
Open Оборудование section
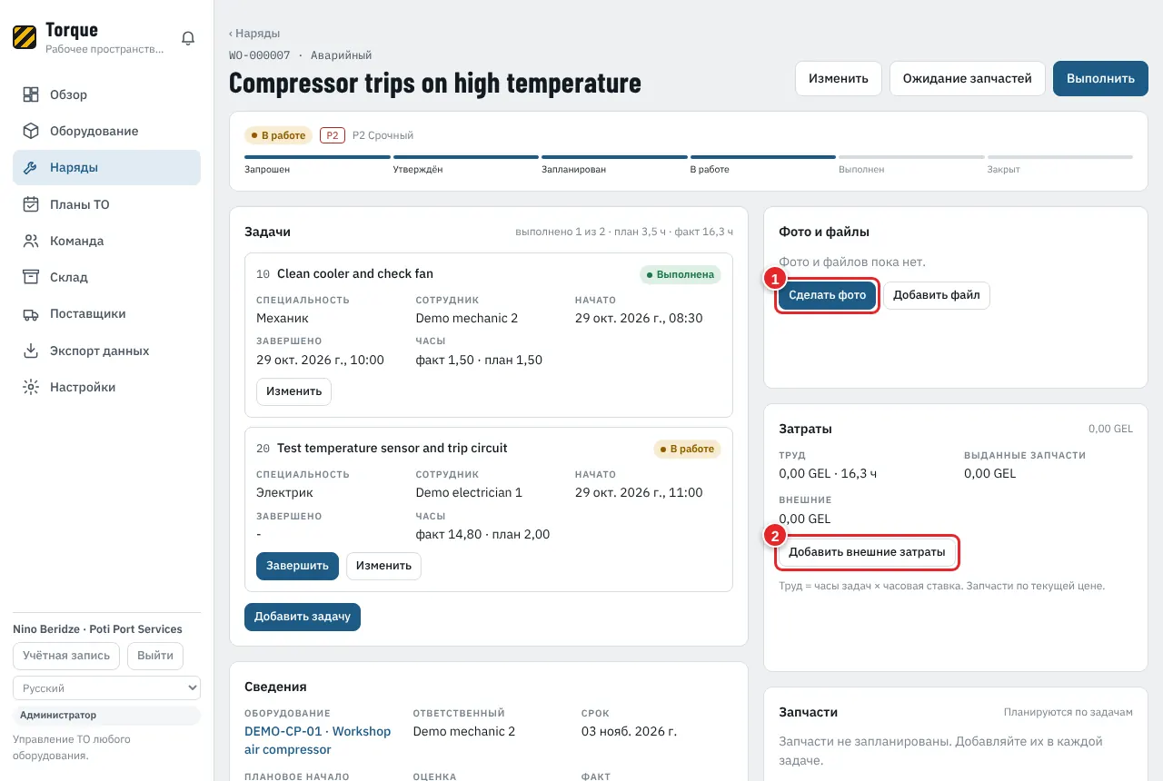tap(106, 131)
